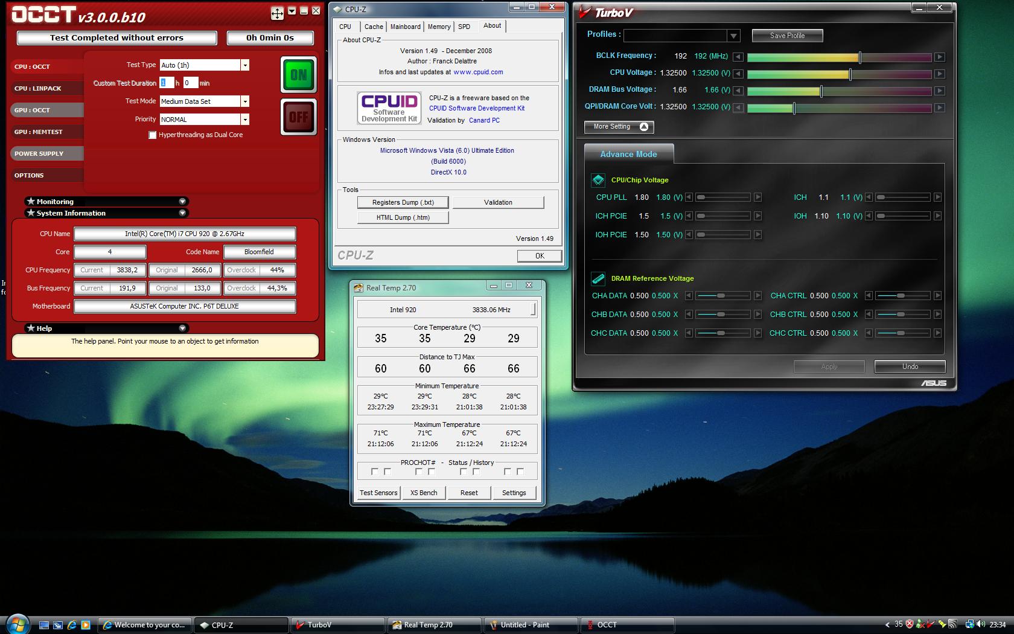This screenshot has width=1014, height=634.
Task: Select the POWER SUPPLY tab
Action: pos(46,153)
